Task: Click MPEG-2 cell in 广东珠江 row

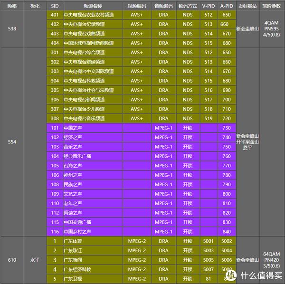Action: (137, 251)
